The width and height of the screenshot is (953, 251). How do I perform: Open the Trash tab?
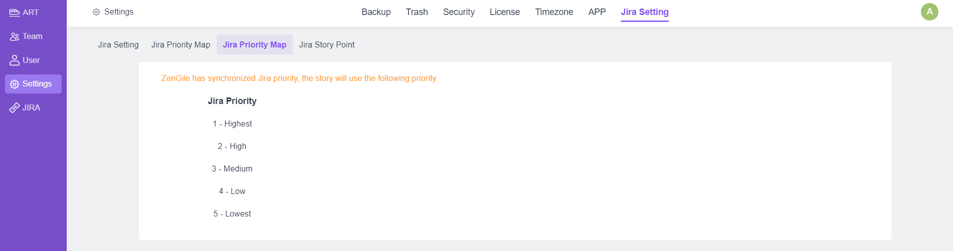coord(416,12)
